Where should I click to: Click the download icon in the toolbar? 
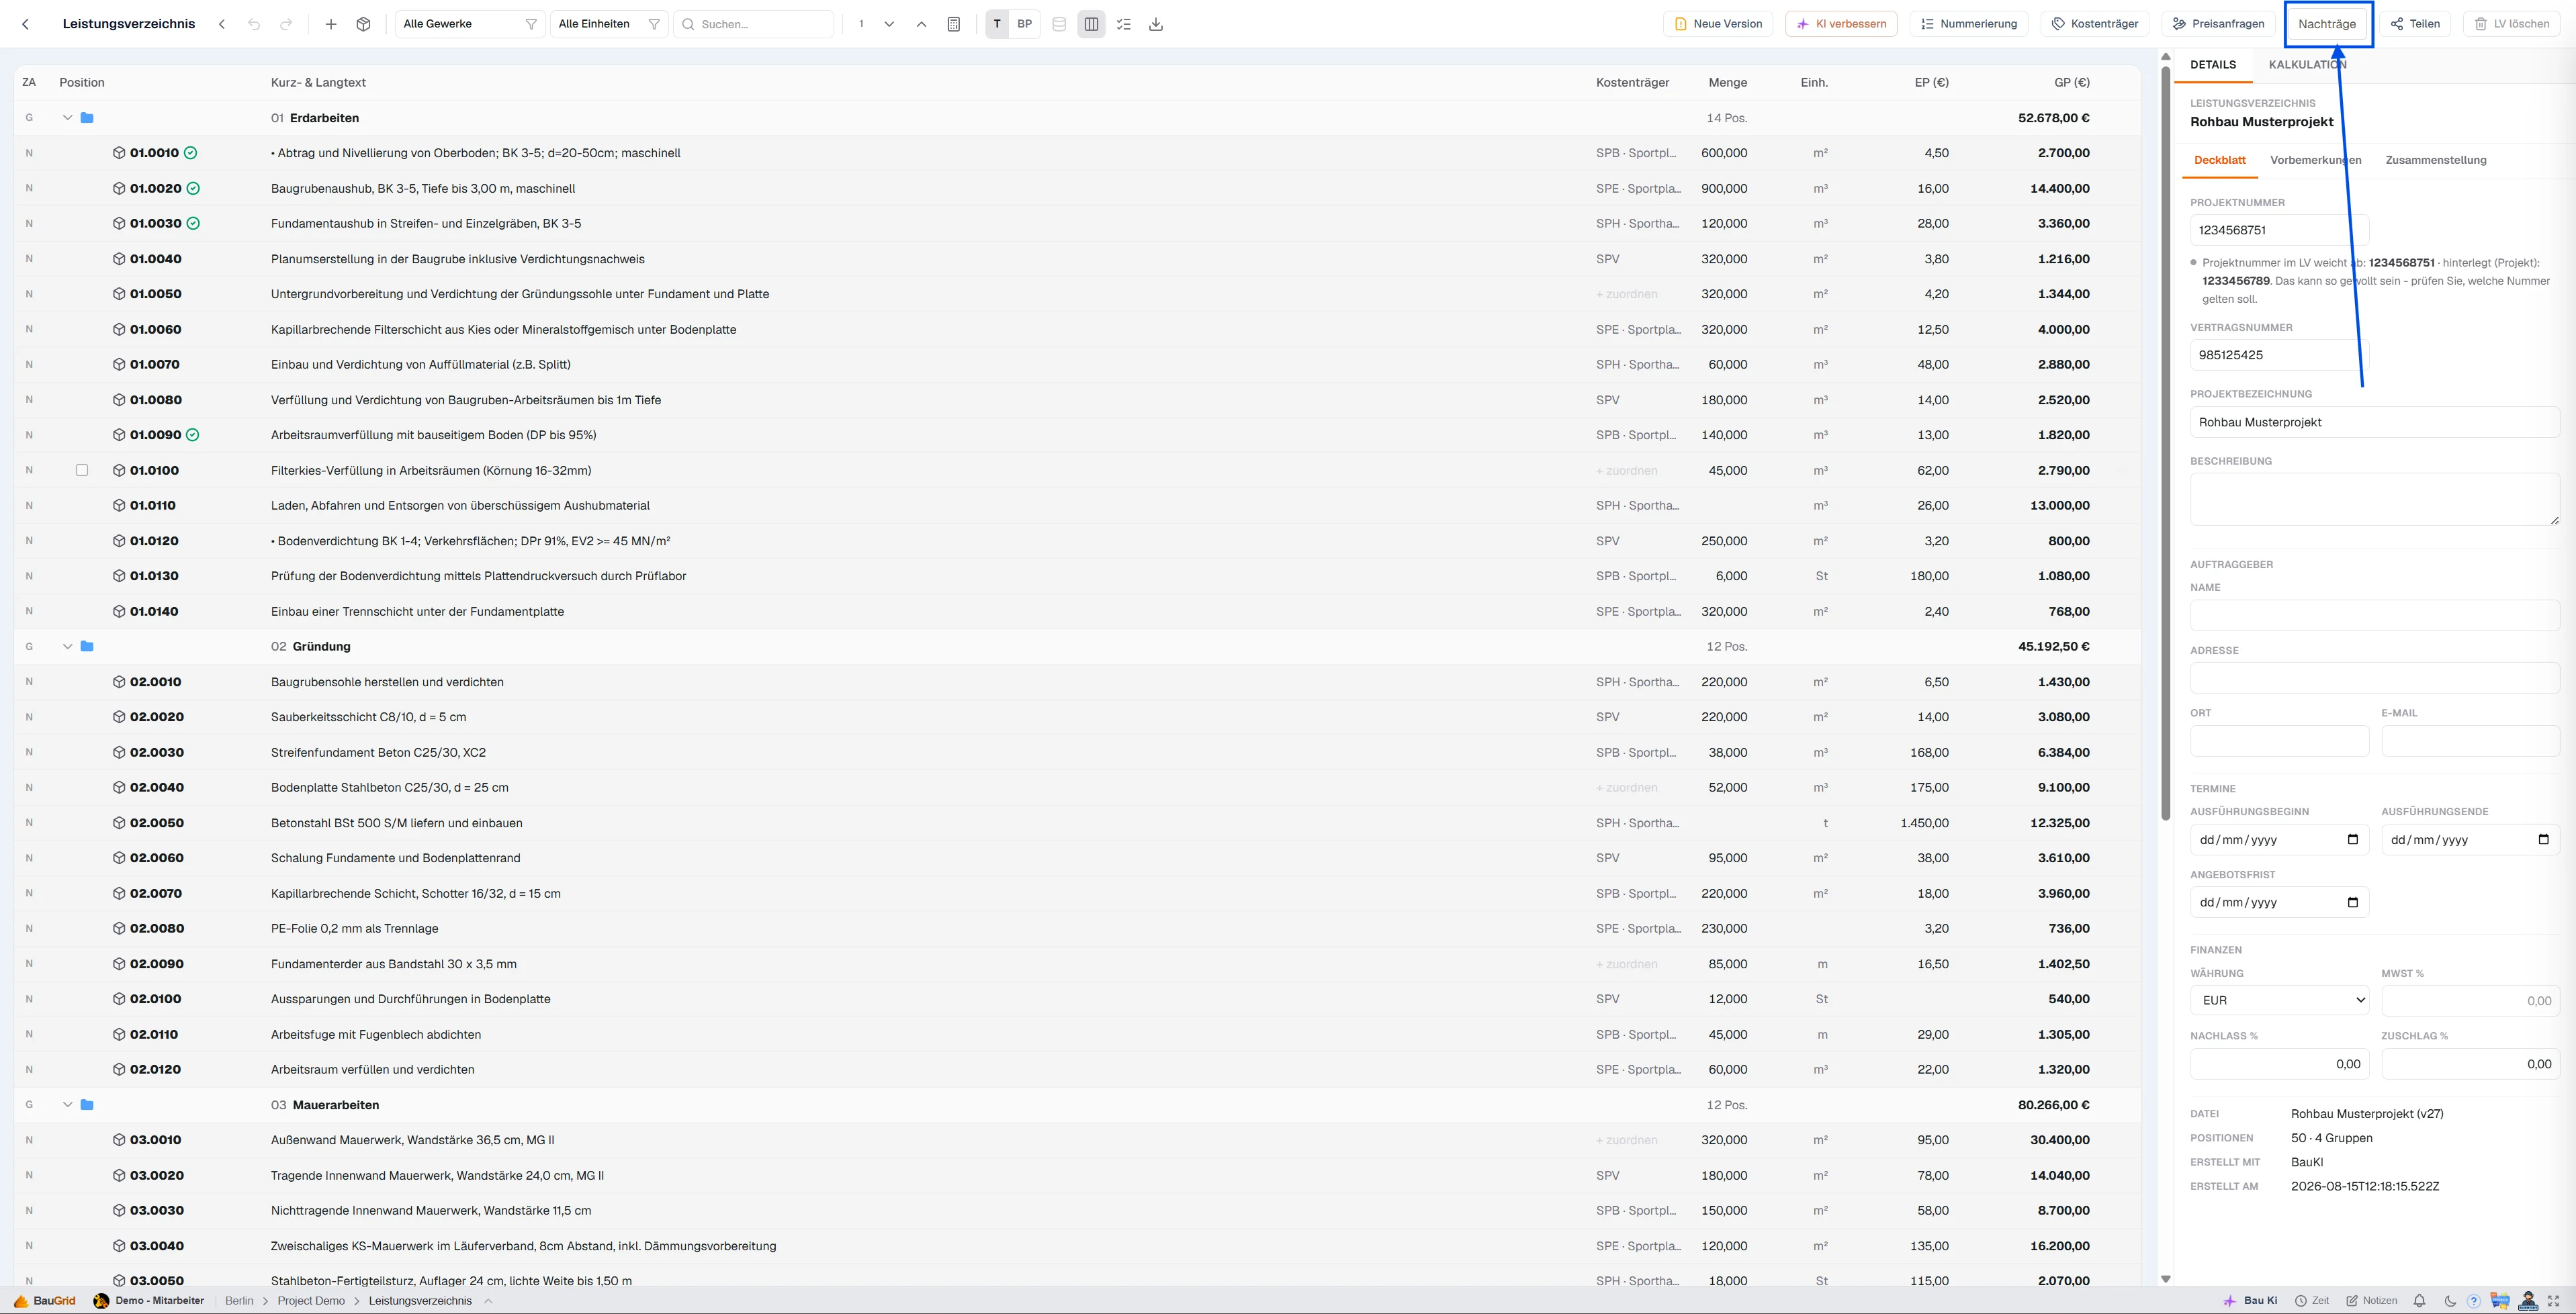click(1156, 24)
